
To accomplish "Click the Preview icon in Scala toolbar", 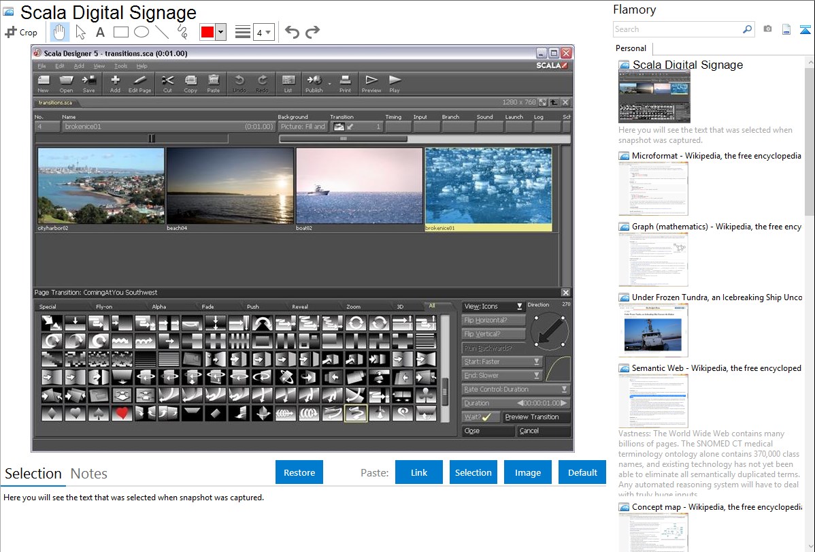I will (371, 84).
